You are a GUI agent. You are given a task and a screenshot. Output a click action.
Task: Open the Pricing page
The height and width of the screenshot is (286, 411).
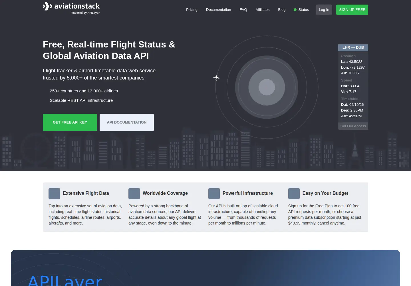(x=192, y=10)
